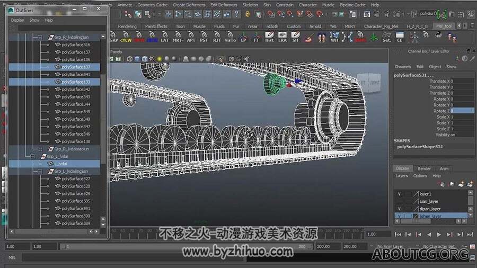477x268 pixels.
Task: Enable textured display checker icon in viewport
Action: tap(152, 59)
